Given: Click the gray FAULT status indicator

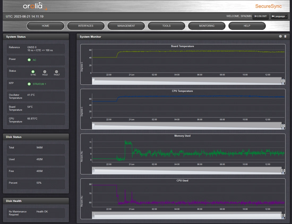Looking at the screenshot, I should tap(57, 71).
